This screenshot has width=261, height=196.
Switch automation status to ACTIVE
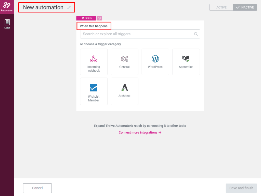221,7
